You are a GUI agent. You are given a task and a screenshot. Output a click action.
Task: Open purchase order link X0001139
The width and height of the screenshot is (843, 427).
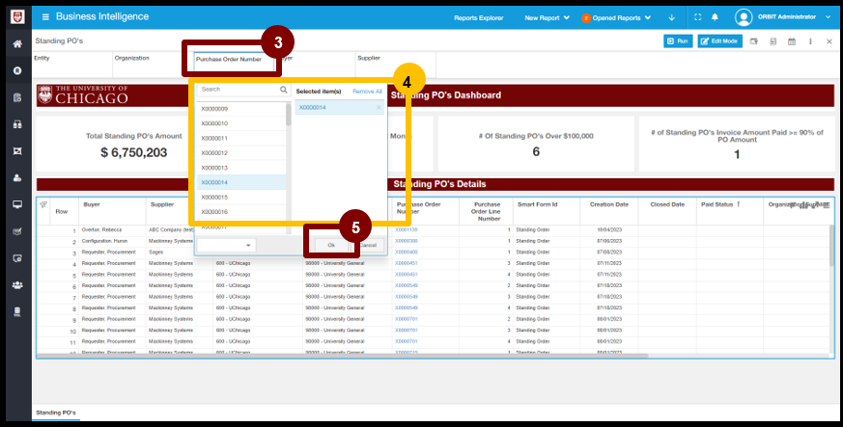point(407,229)
